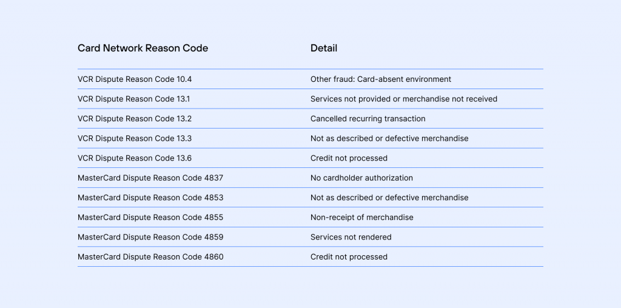Click 'Cancelled recurring transaction' detail
621x308 pixels.
[x=368, y=119]
